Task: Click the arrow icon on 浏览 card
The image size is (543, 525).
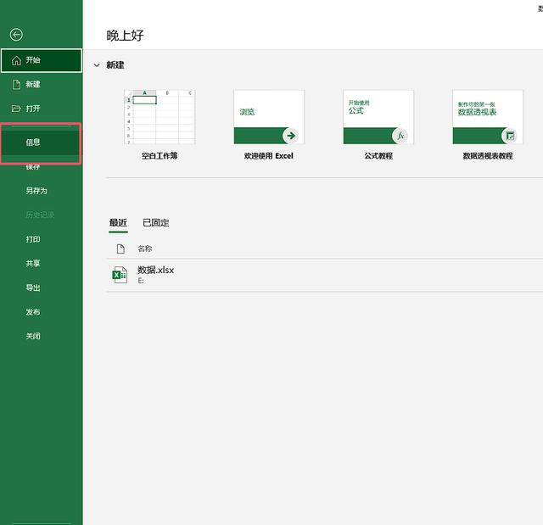Action: tap(291, 136)
